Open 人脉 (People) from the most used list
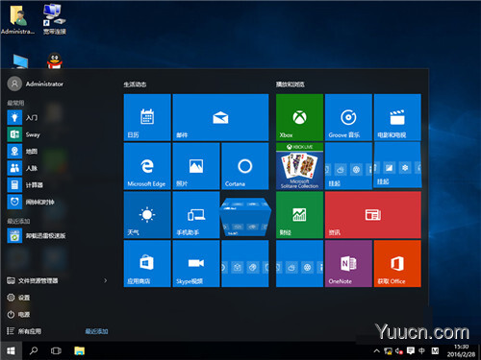This screenshot has width=481, height=360. pos(22,168)
